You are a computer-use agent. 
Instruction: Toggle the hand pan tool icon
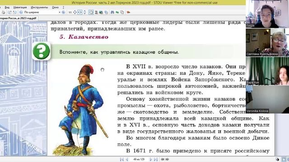pos(91,12)
